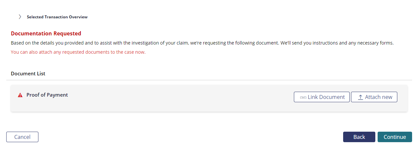
Task: Click the word 'Document' in Link Document
Action: coord(332,97)
